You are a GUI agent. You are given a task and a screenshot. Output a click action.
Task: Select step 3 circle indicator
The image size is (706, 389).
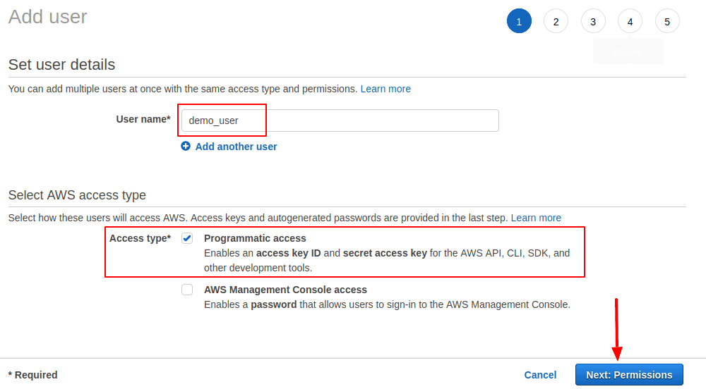(593, 22)
